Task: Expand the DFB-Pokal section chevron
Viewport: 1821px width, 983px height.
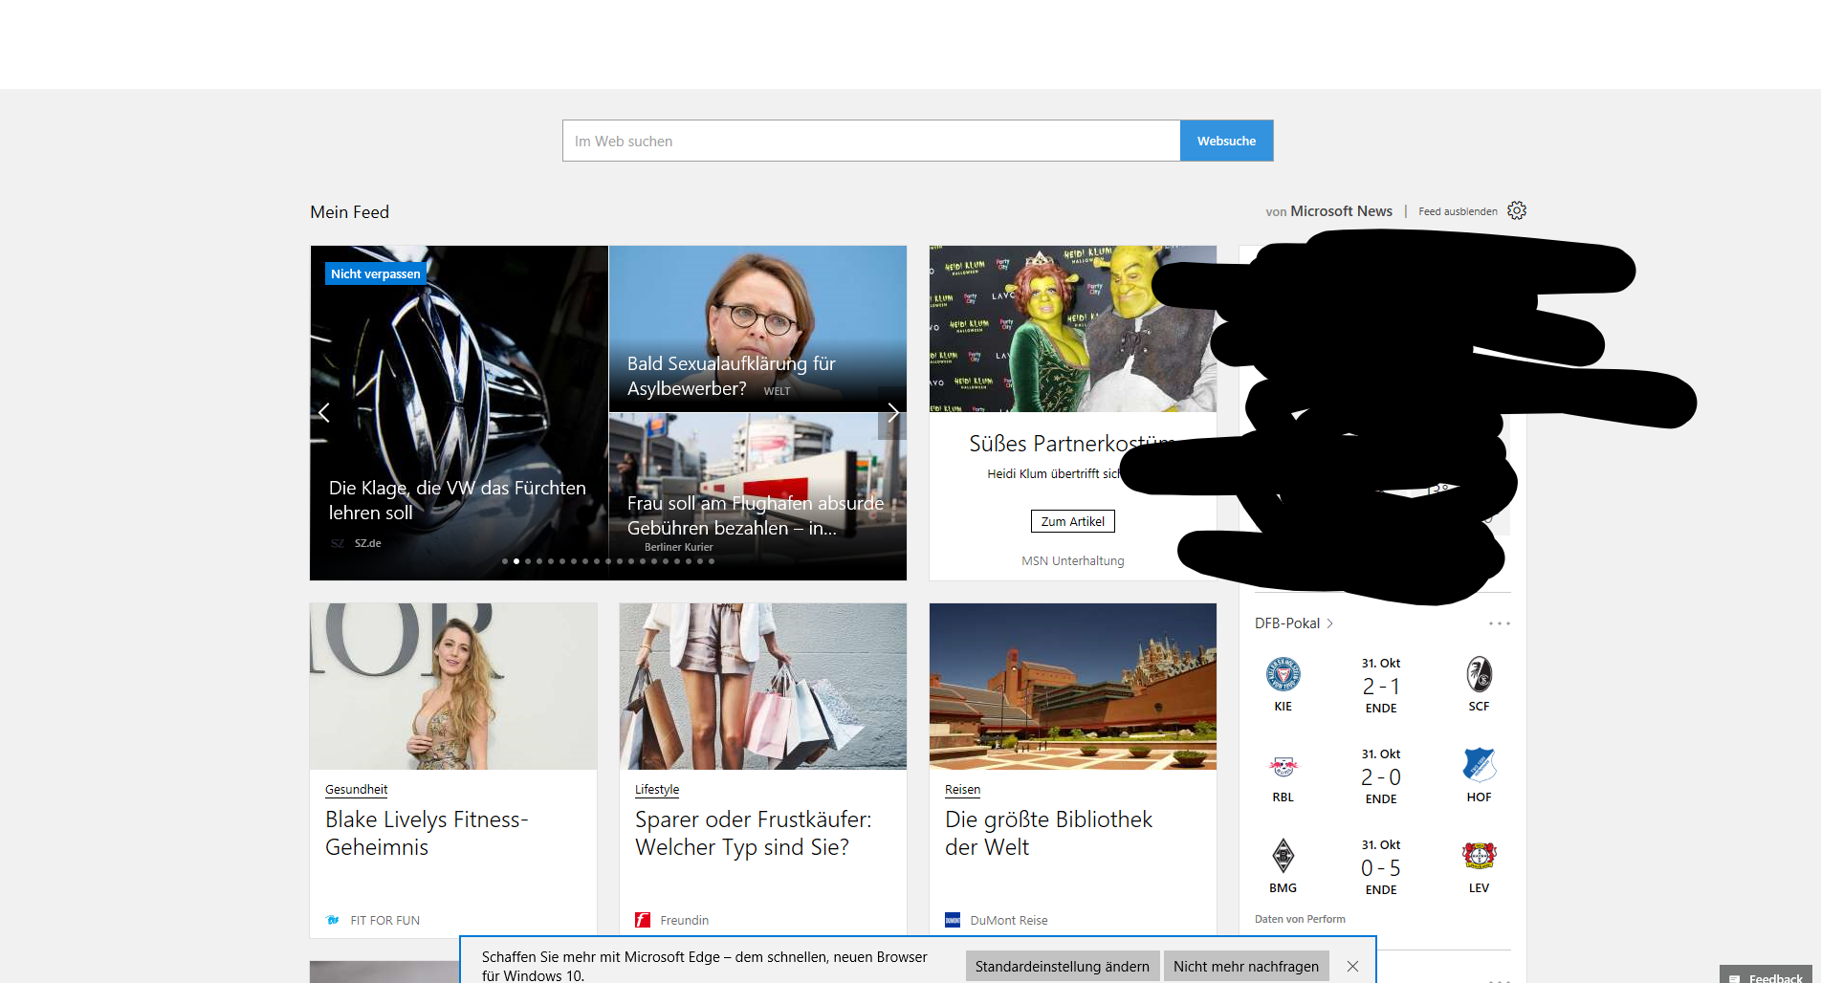Action: click(1329, 623)
